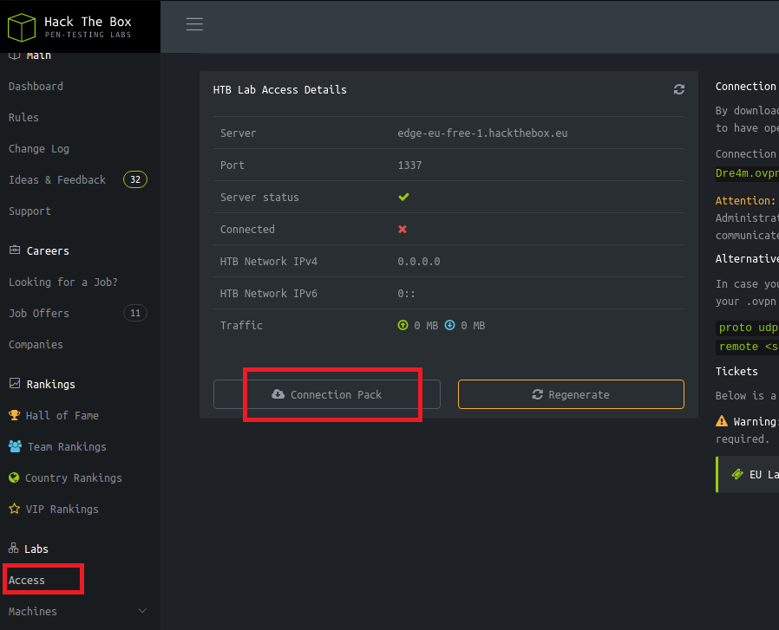Click the Server status row label
Viewport: 779px width, 630px height.
260,197
